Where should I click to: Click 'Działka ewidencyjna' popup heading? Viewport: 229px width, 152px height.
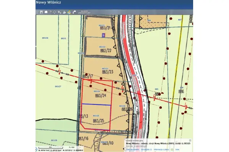point(134,141)
